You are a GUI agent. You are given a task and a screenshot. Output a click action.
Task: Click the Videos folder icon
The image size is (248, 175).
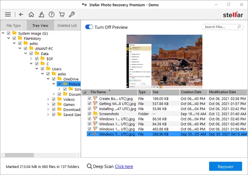pos(60,99)
